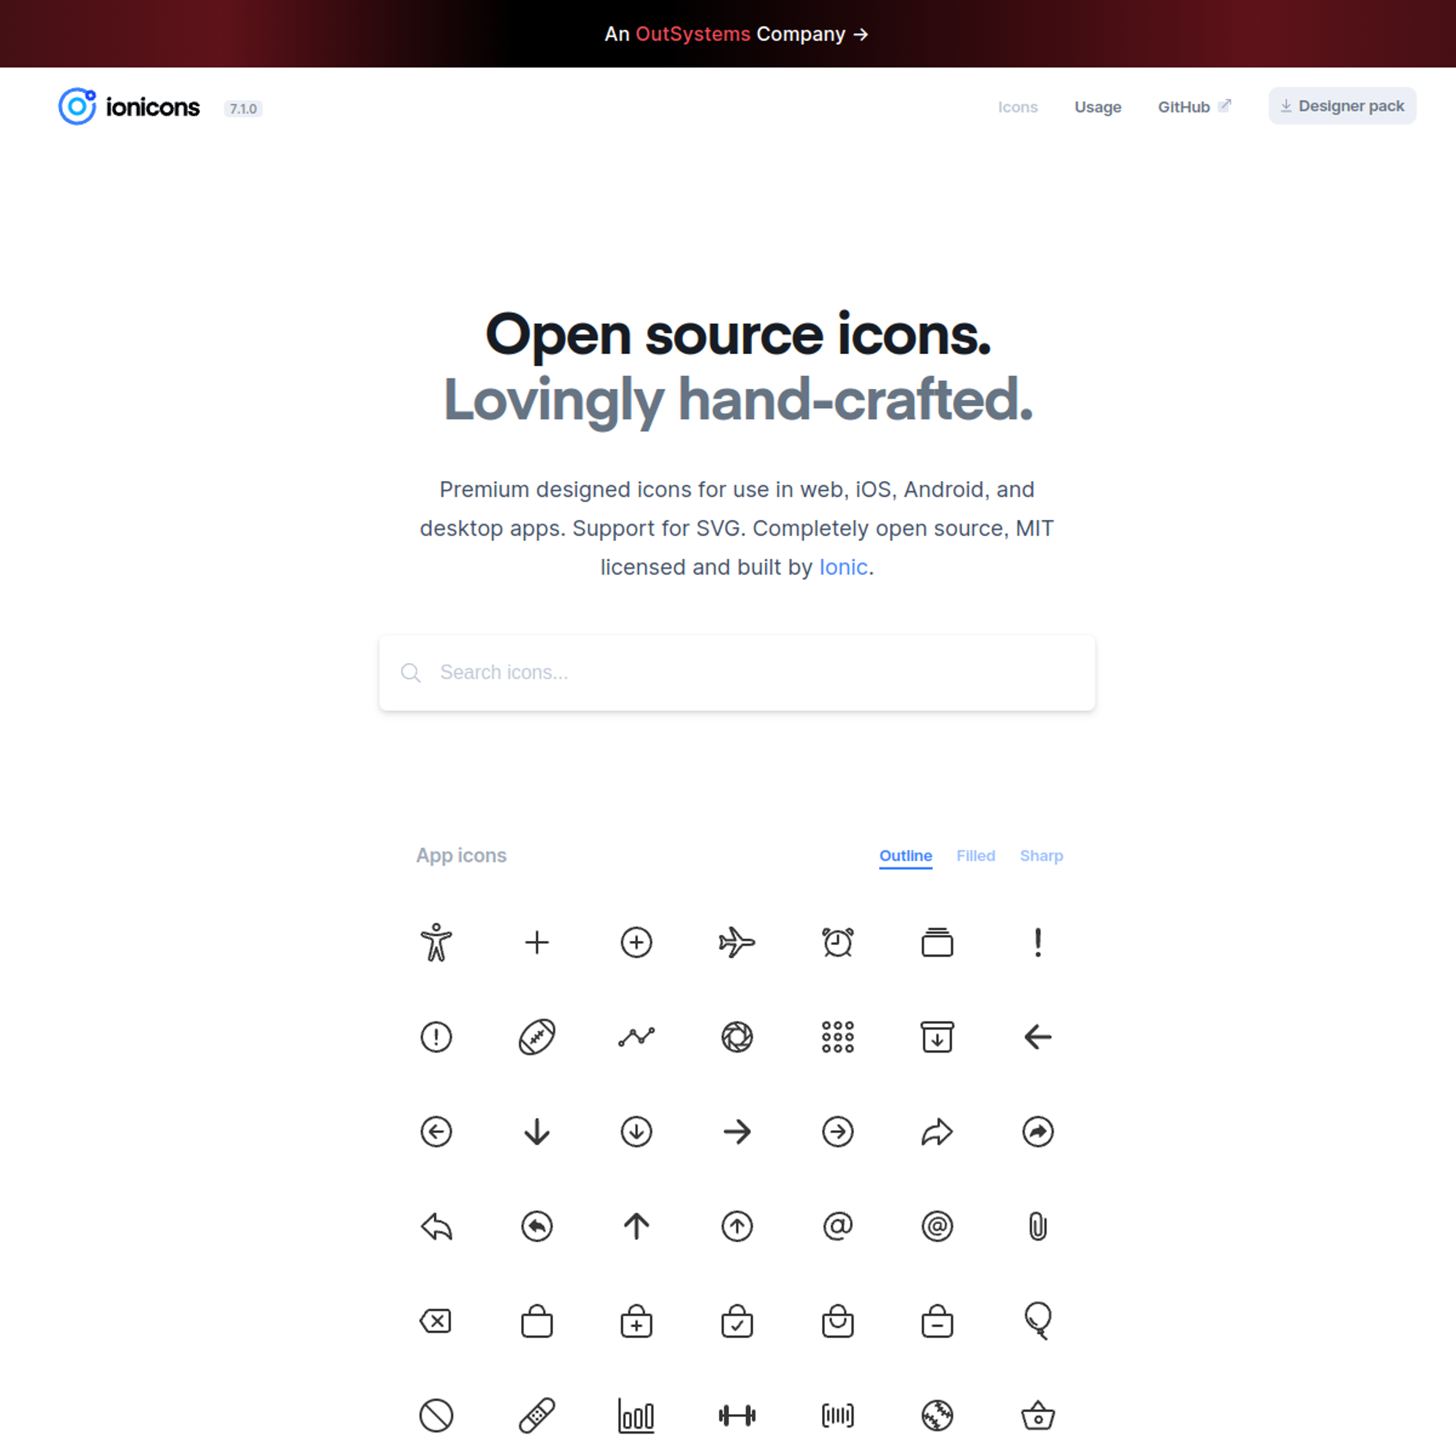
Task: Choose the arrow-forward-circle icon
Action: coord(837,1131)
